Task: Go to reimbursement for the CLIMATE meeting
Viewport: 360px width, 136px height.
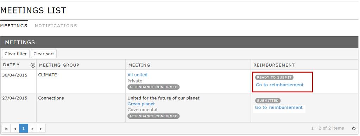Action: [x=280, y=85]
